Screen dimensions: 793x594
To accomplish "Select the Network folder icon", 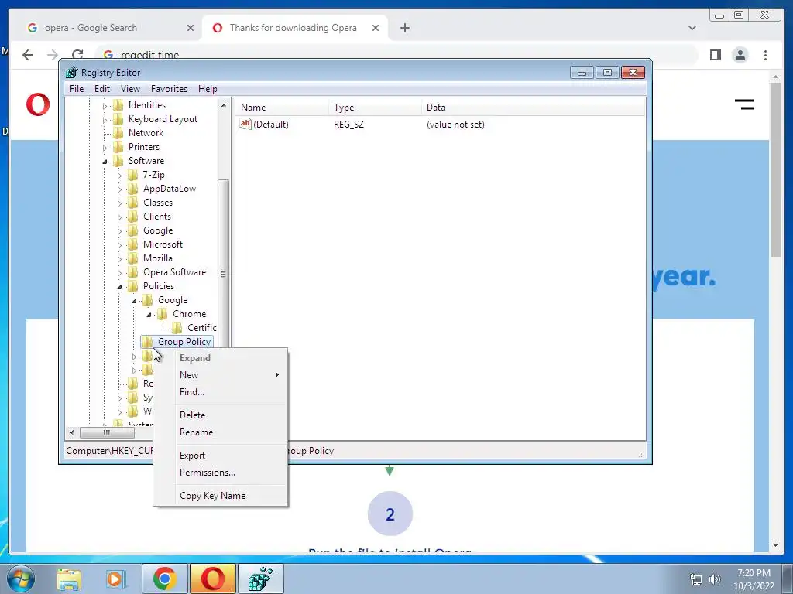I will (x=118, y=133).
